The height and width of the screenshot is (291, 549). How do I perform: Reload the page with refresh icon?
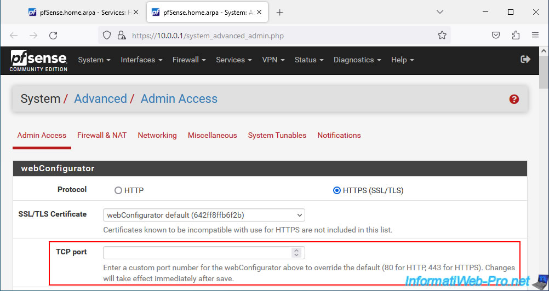[x=53, y=36]
